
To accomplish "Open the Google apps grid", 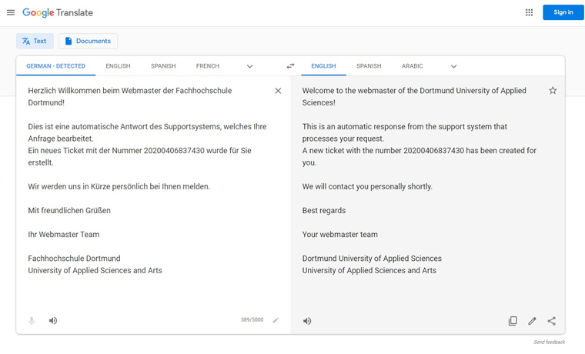I will pyautogui.click(x=529, y=12).
